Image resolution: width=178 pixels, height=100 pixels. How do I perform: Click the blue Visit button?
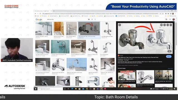click(x=169, y=56)
